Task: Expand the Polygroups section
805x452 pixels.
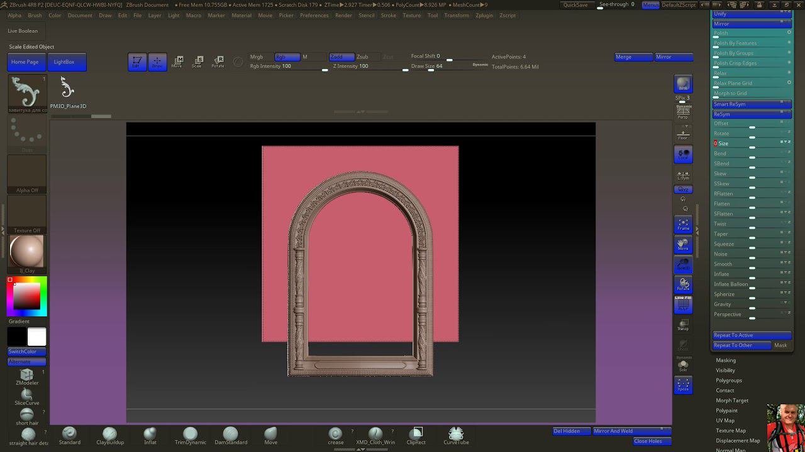Action: 728,380
